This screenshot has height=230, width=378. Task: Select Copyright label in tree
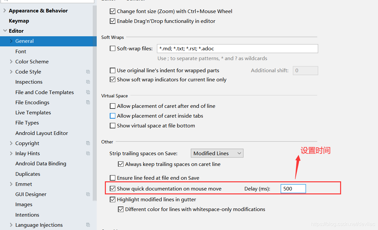(27, 143)
